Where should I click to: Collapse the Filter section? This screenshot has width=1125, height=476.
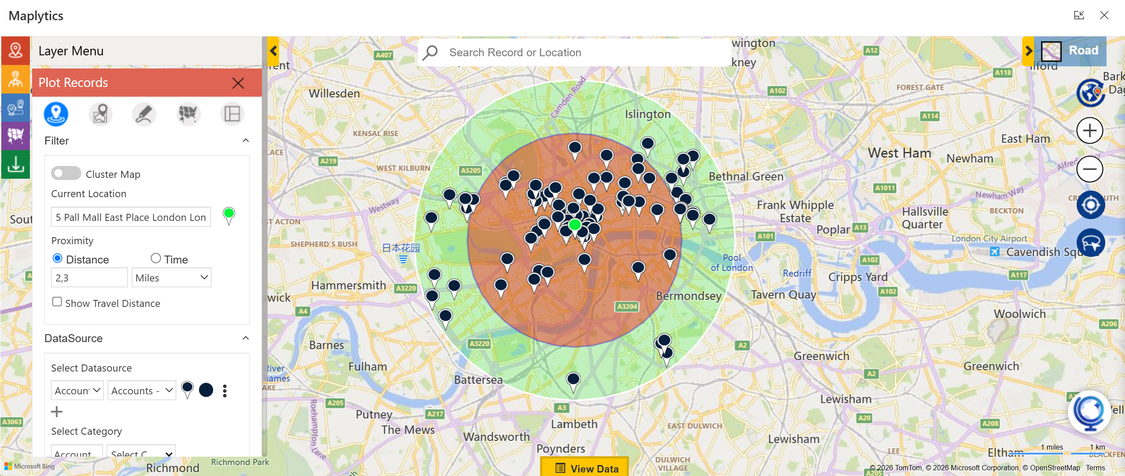tap(246, 141)
